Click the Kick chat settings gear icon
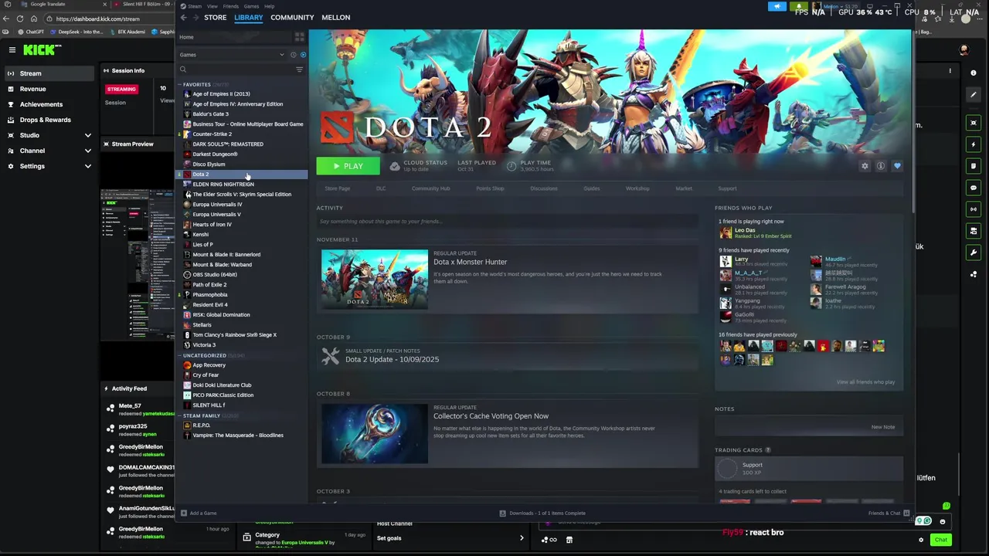989x556 pixels. coord(921,540)
